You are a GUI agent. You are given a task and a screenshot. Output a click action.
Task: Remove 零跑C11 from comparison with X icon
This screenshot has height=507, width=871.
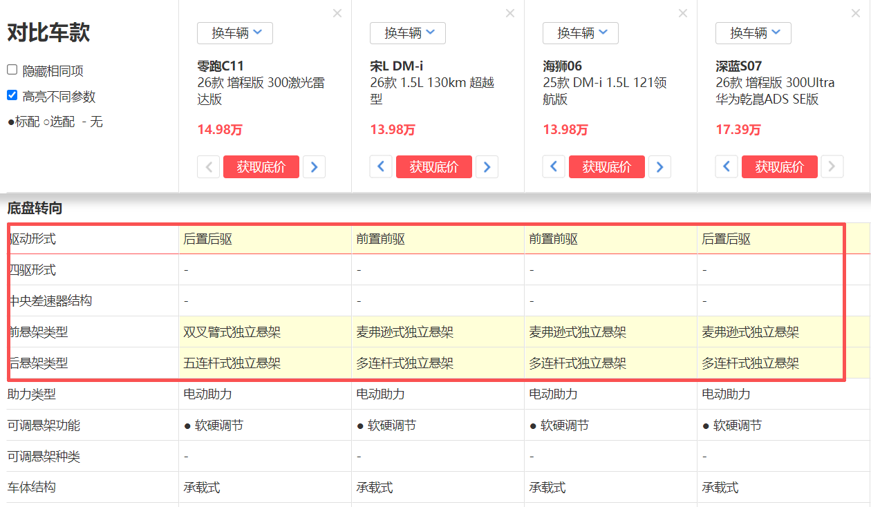[x=337, y=13]
